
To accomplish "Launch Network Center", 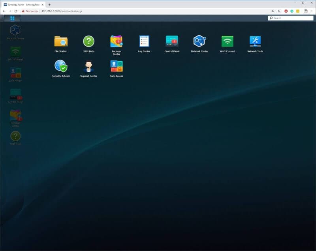I will [x=200, y=40].
